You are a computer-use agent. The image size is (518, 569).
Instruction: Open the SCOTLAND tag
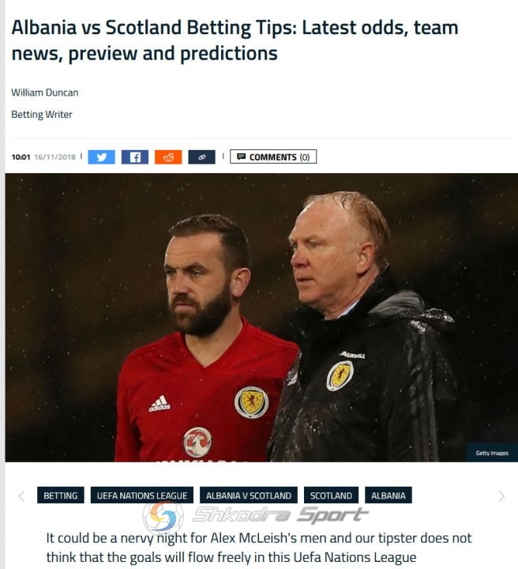pyautogui.click(x=331, y=496)
